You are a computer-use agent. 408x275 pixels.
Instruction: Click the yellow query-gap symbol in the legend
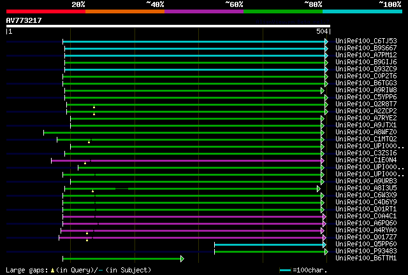point(52,271)
